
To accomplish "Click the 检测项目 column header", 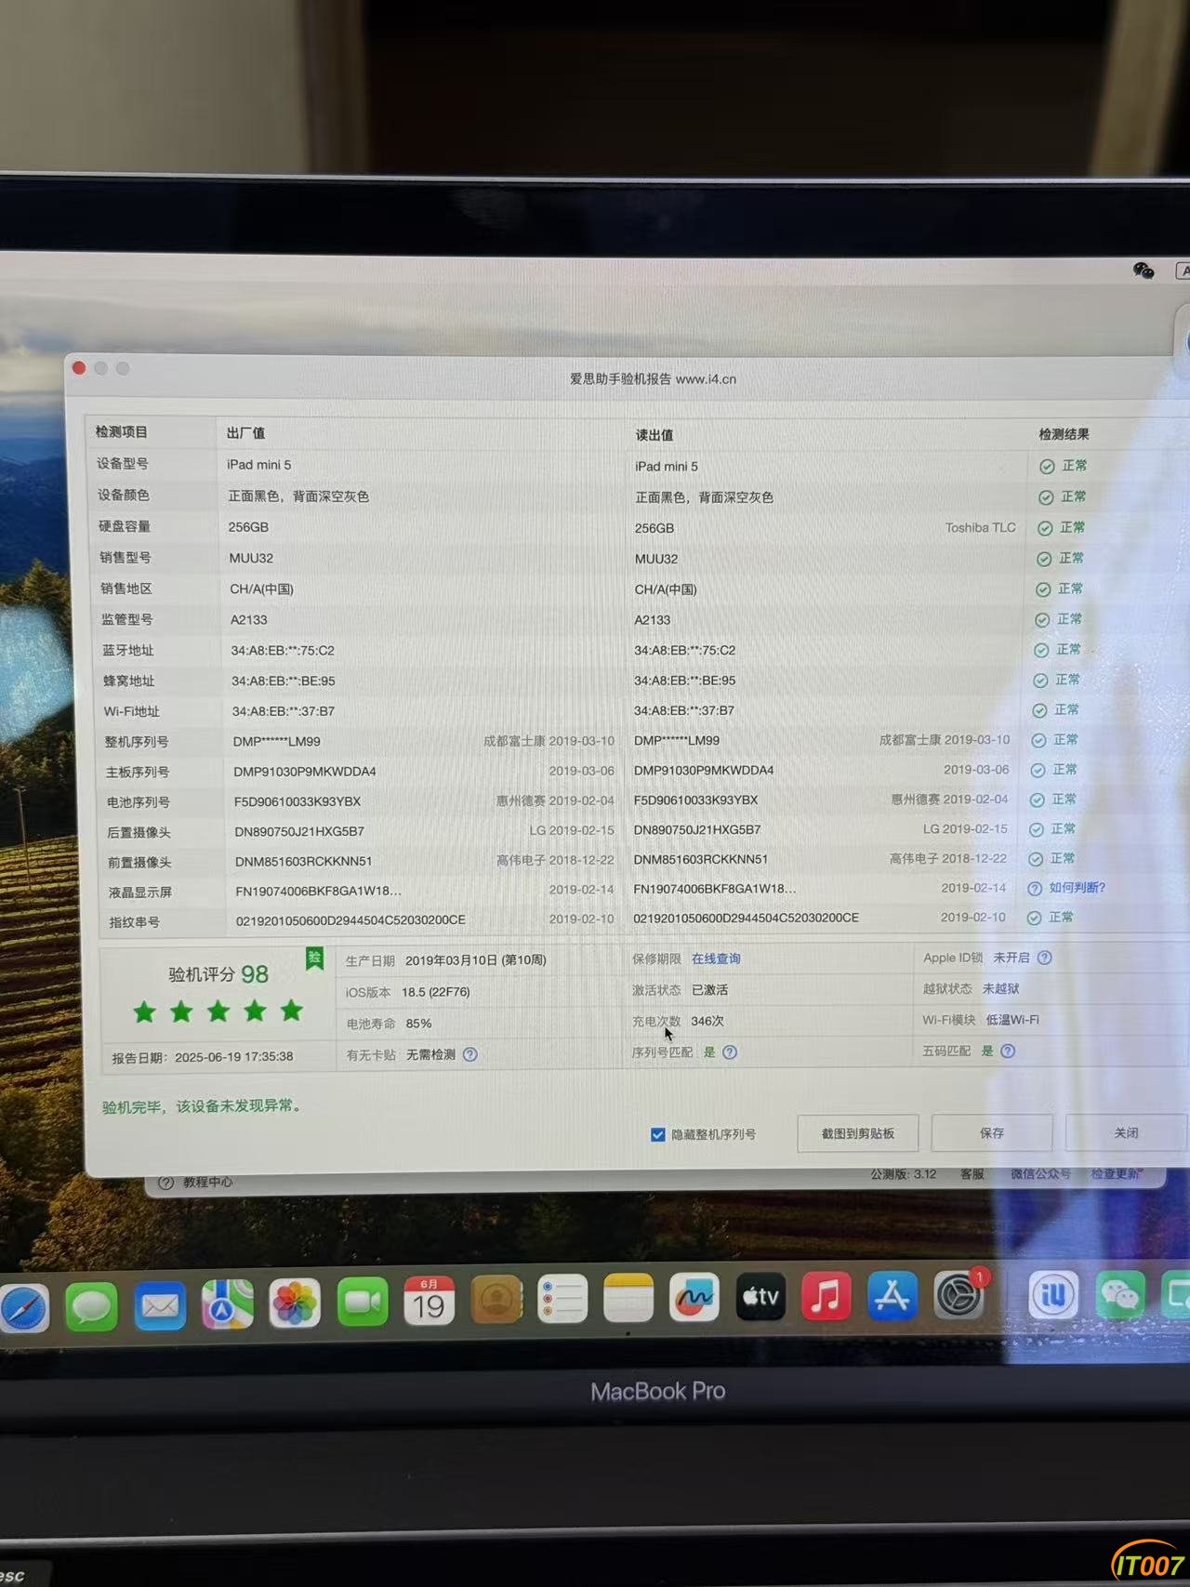I will (122, 432).
